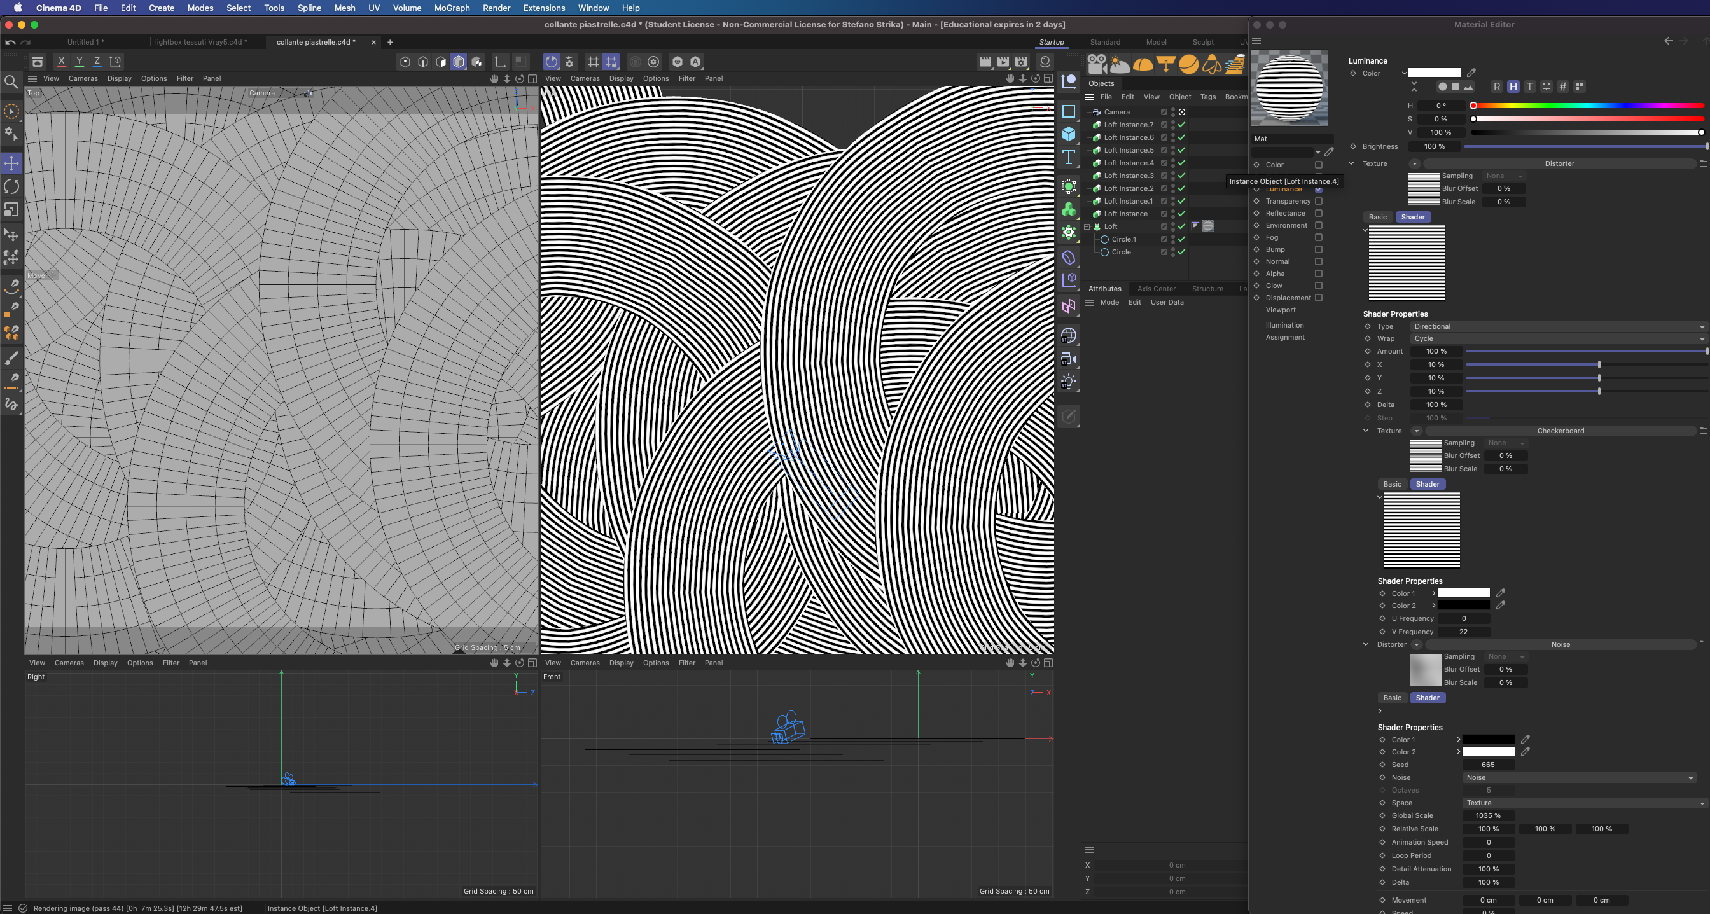This screenshot has width=1710, height=914.
Task: Enable the Bump channel checkbox
Action: (1318, 249)
